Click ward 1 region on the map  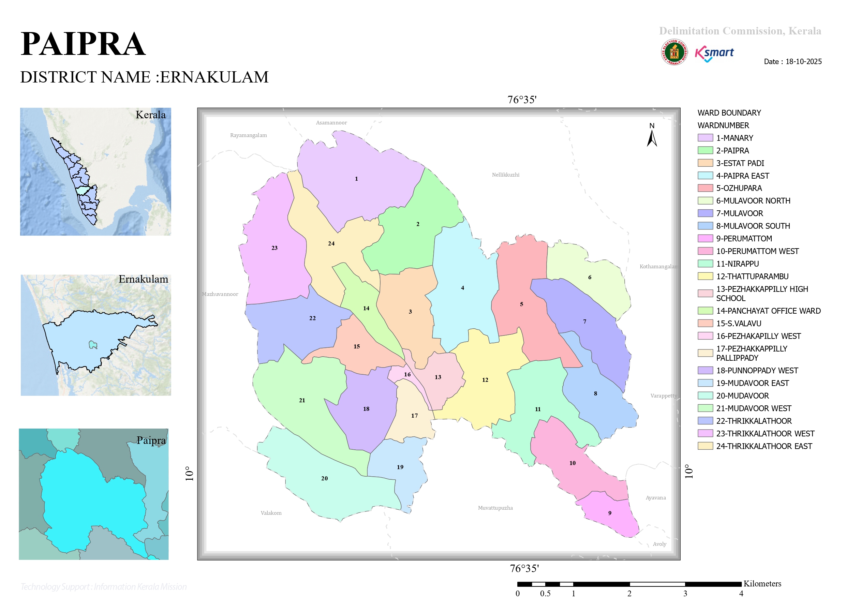pos(356,179)
